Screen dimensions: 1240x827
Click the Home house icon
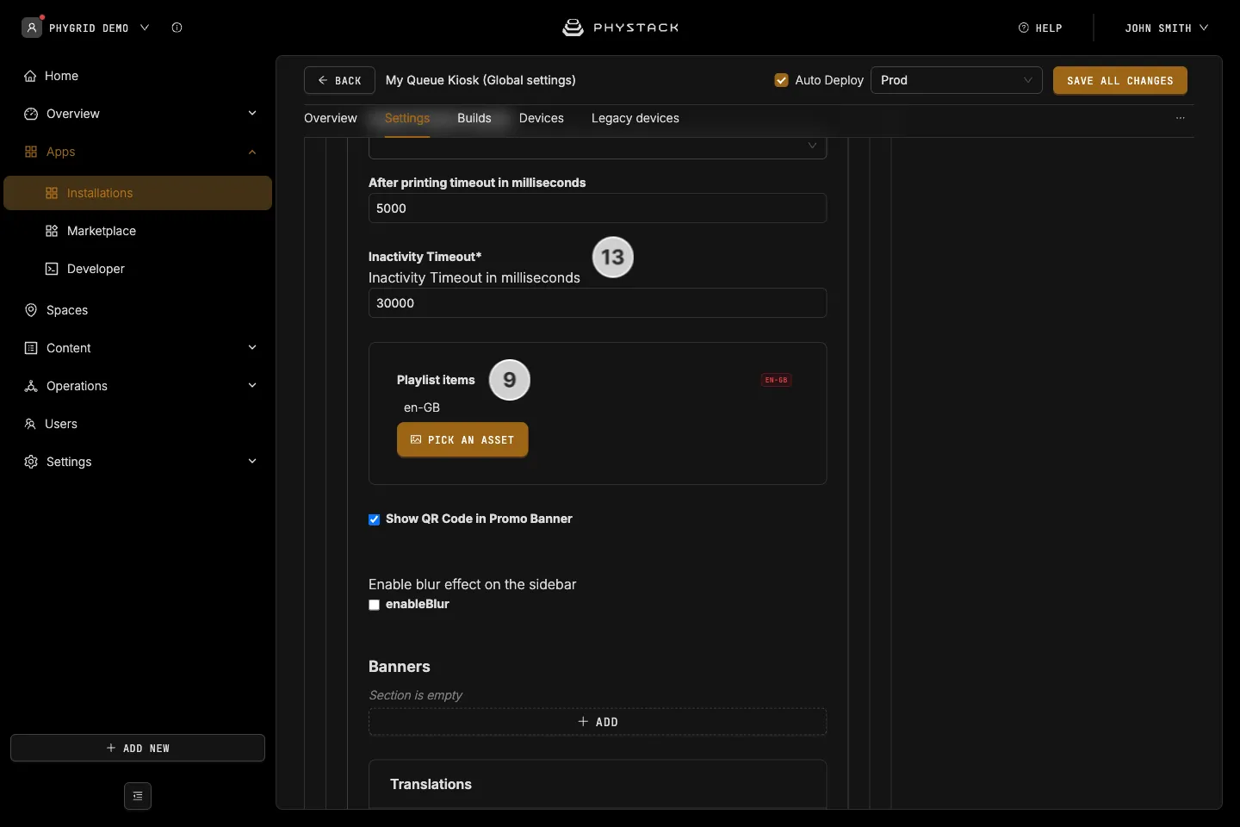(x=31, y=76)
